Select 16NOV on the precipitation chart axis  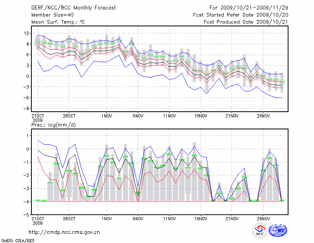(201, 218)
